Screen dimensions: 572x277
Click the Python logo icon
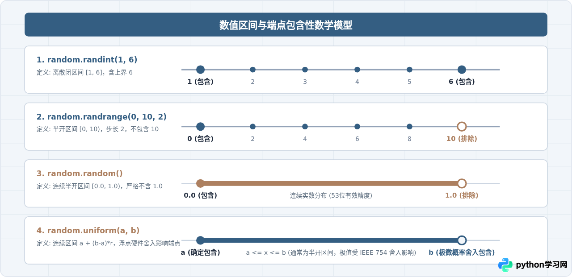(x=505, y=265)
